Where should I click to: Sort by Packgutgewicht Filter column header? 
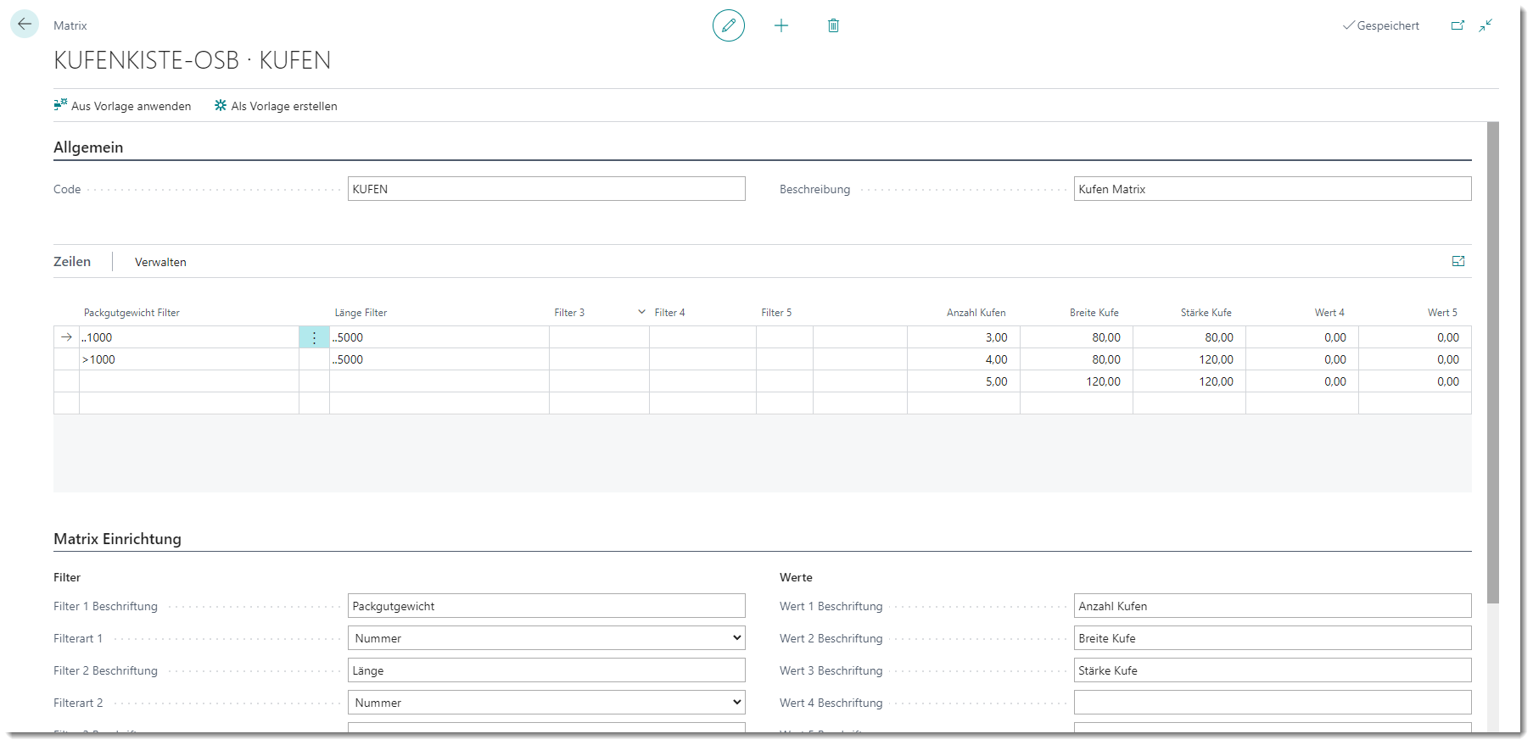131,313
